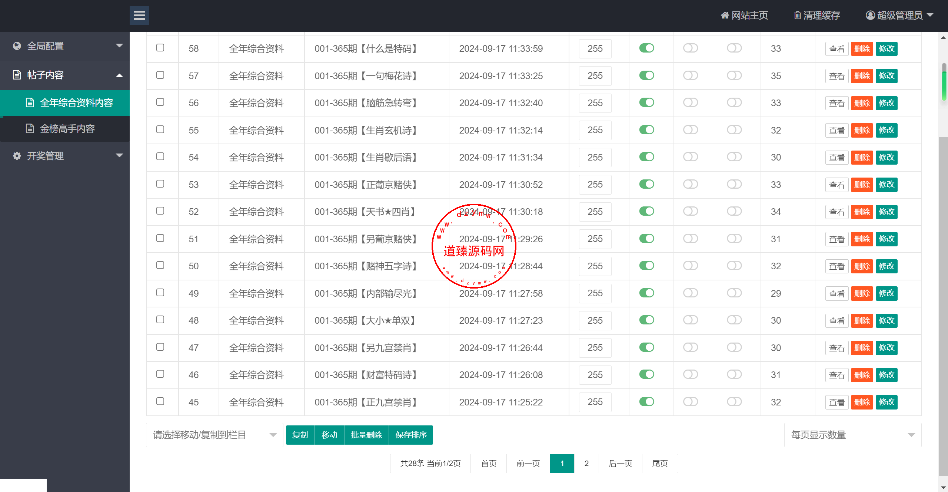Click 修改 for row 51
The width and height of the screenshot is (948, 492).
887,239
